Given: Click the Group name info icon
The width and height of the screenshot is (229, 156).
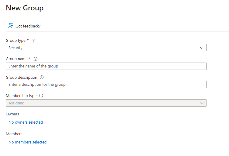Looking at the screenshot, I should click(x=36, y=59).
